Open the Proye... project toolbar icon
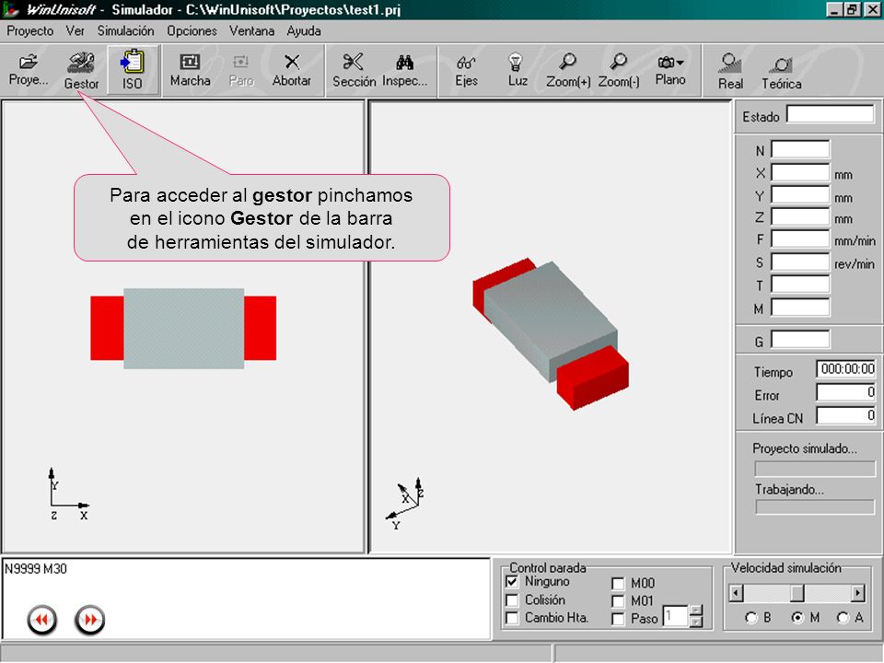Screen dimensions: 884x663 [x=29, y=70]
